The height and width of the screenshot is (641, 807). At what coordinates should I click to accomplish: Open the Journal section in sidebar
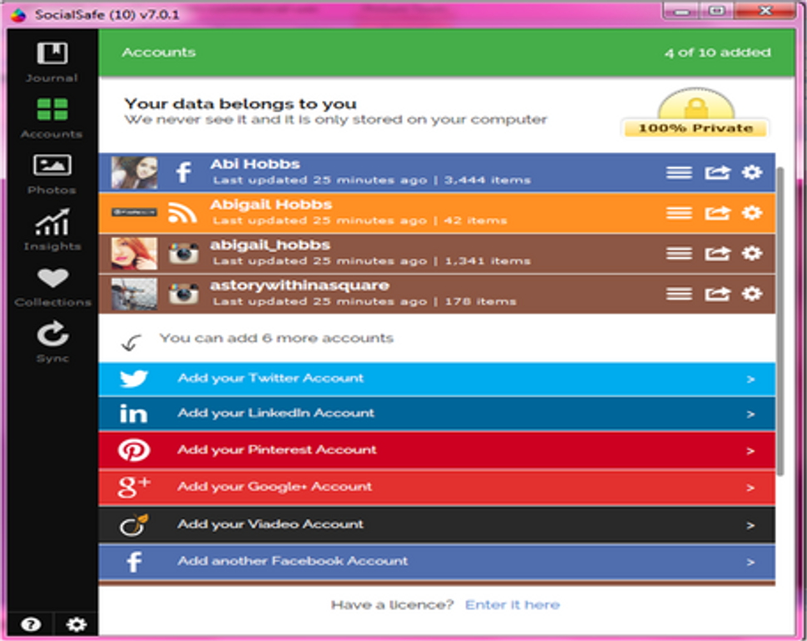52,62
